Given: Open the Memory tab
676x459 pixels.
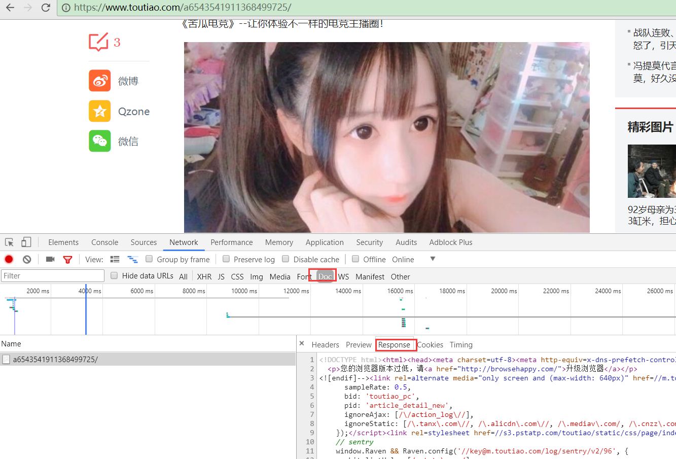Looking at the screenshot, I should (x=279, y=242).
